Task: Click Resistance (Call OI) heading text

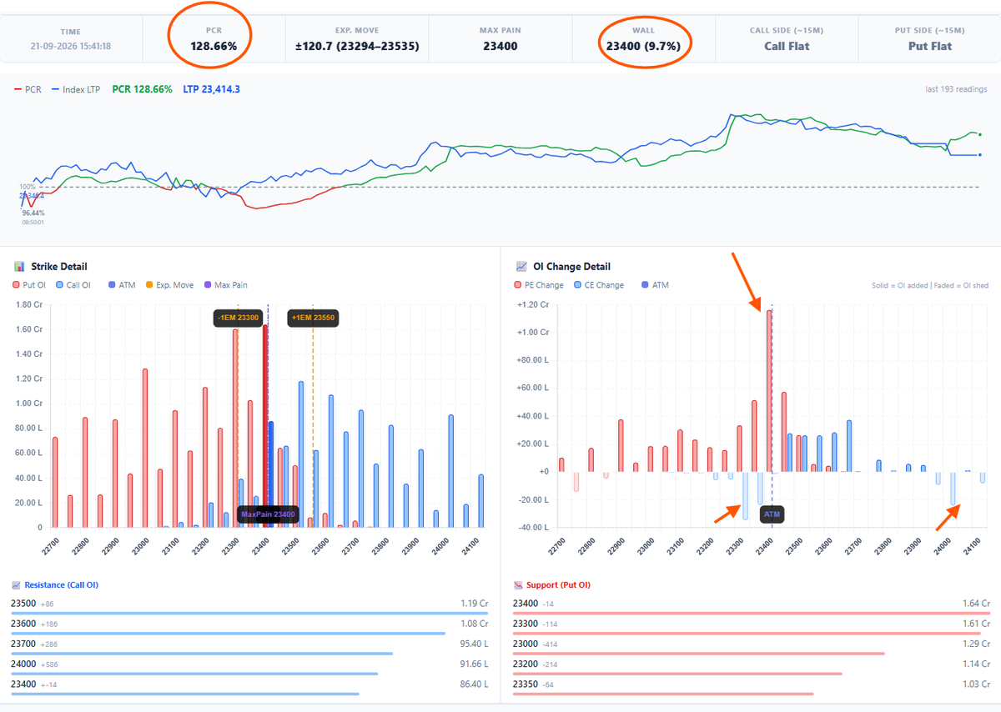Action: 61,585
